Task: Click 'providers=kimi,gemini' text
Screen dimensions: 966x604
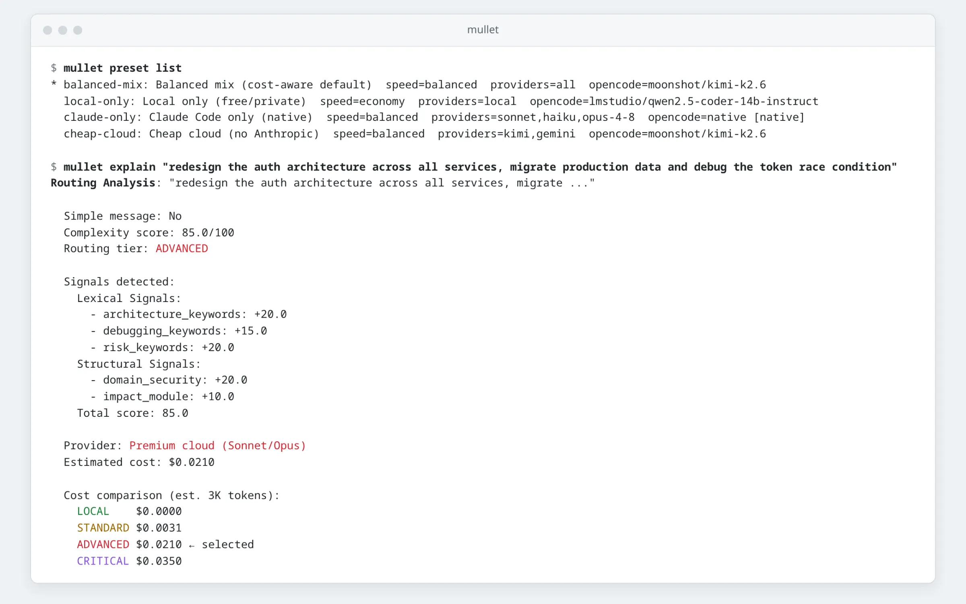Action: point(506,134)
